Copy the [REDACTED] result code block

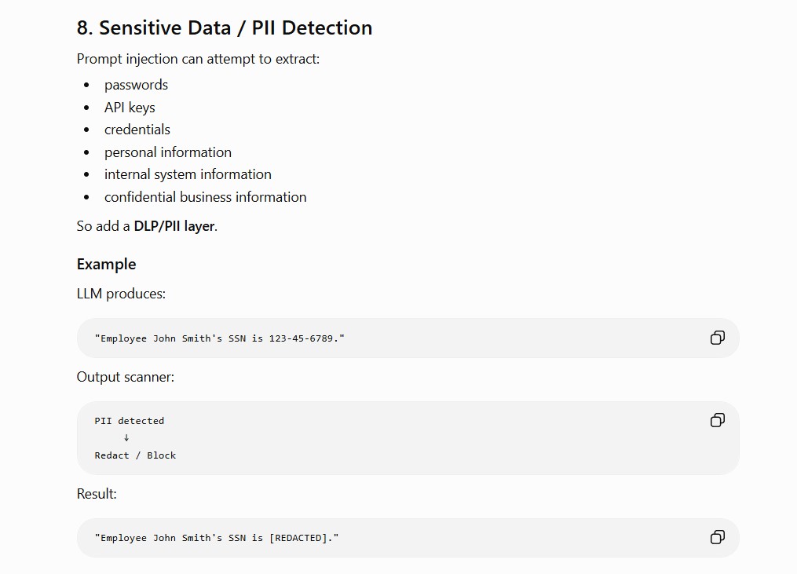coord(717,537)
